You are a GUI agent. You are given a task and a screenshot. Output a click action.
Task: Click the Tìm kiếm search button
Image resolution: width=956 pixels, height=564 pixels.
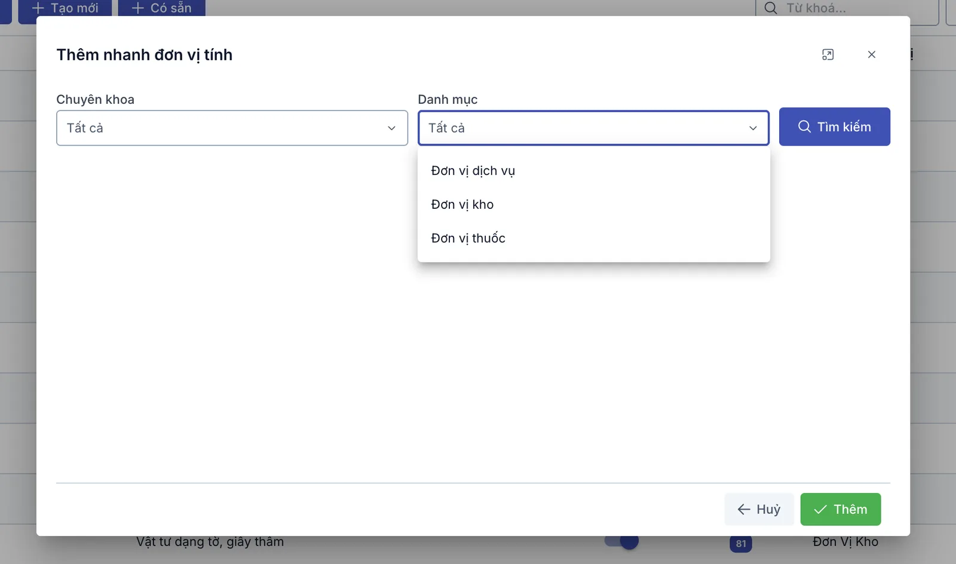coord(834,127)
